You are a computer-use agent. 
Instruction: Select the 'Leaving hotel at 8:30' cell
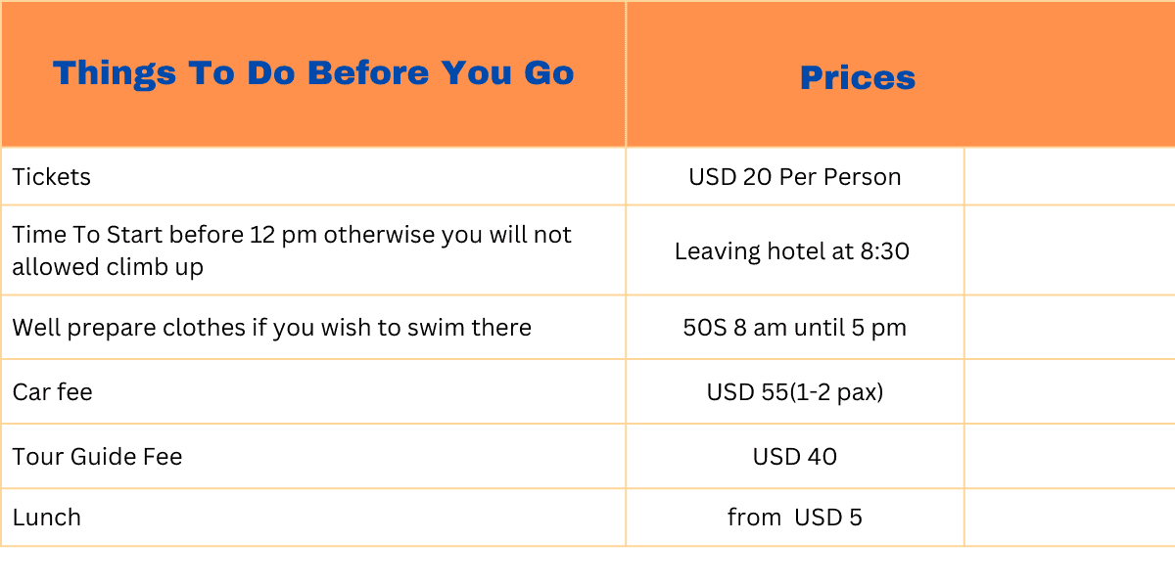[792, 251]
